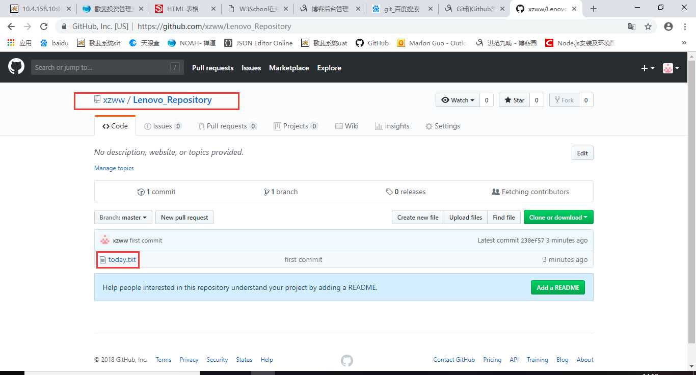Open the Settings tab
The height and width of the screenshot is (375, 696).
point(443,126)
